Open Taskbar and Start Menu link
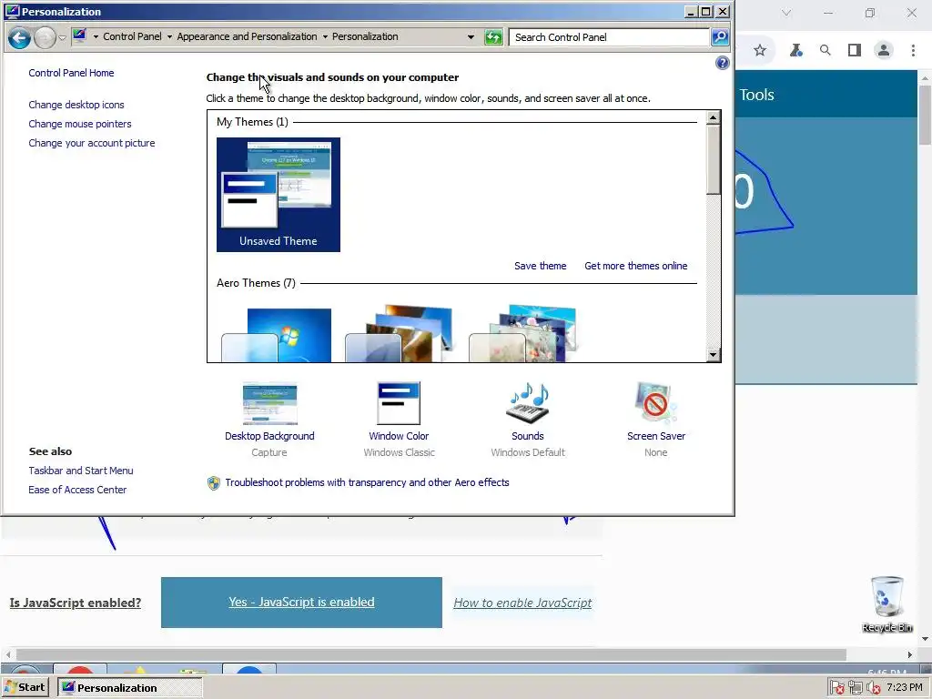The image size is (932, 699). pos(81,471)
